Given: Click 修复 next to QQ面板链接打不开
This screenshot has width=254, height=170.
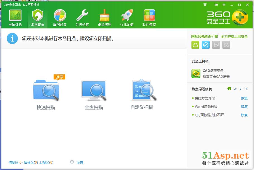Looking at the screenshot, I should 244,115.
